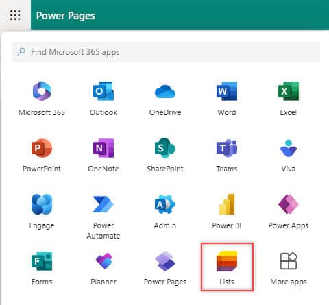This screenshot has height=305, width=329.
Task: Click the search magnifier icon
Action: (21, 51)
